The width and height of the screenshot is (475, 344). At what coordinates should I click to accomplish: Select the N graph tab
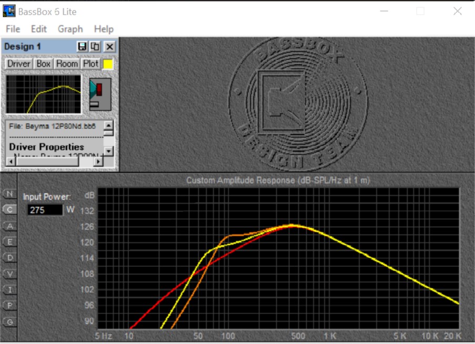click(9, 194)
